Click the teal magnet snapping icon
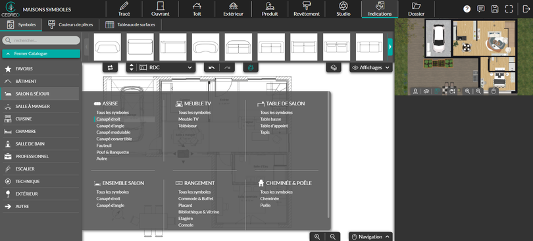Image resolution: width=533 pixels, height=241 pixels. click(x=251, y=68)
